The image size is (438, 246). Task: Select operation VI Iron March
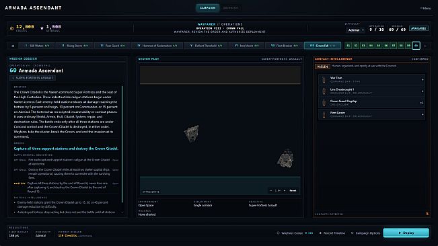click(246, 46)
